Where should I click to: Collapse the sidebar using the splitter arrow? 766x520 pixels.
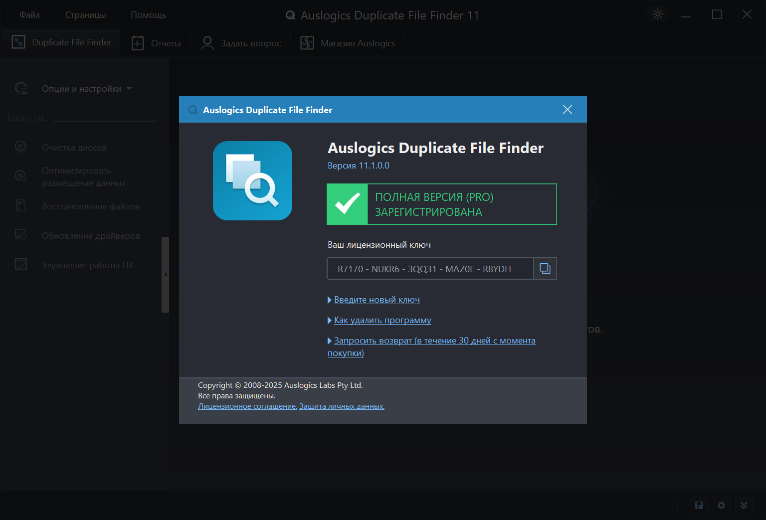[165, 274]
